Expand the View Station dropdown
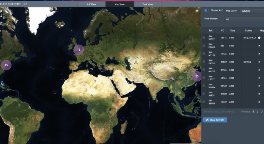Screen dimensions: 264x144 (244, 19)
